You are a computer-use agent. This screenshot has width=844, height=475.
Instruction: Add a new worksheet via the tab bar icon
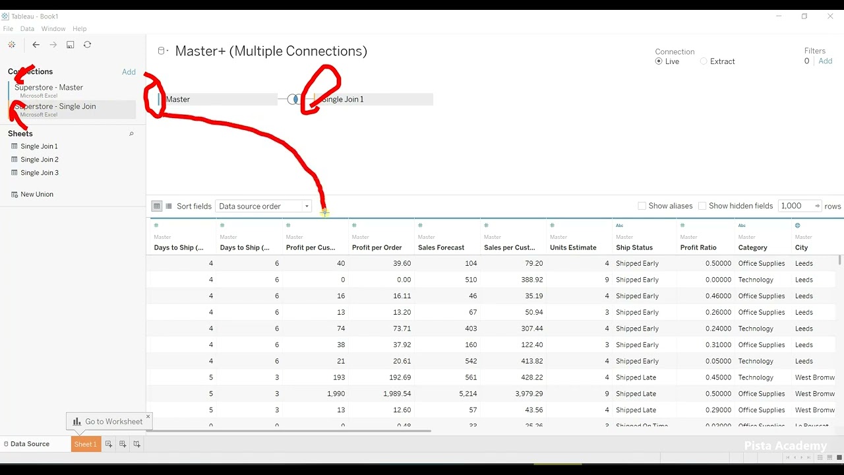[109, 444]
